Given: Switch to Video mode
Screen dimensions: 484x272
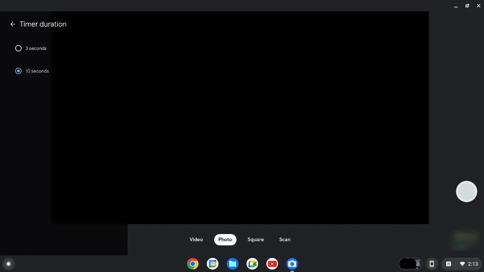Looking at the screenshot, I should [x=196, y=239].
